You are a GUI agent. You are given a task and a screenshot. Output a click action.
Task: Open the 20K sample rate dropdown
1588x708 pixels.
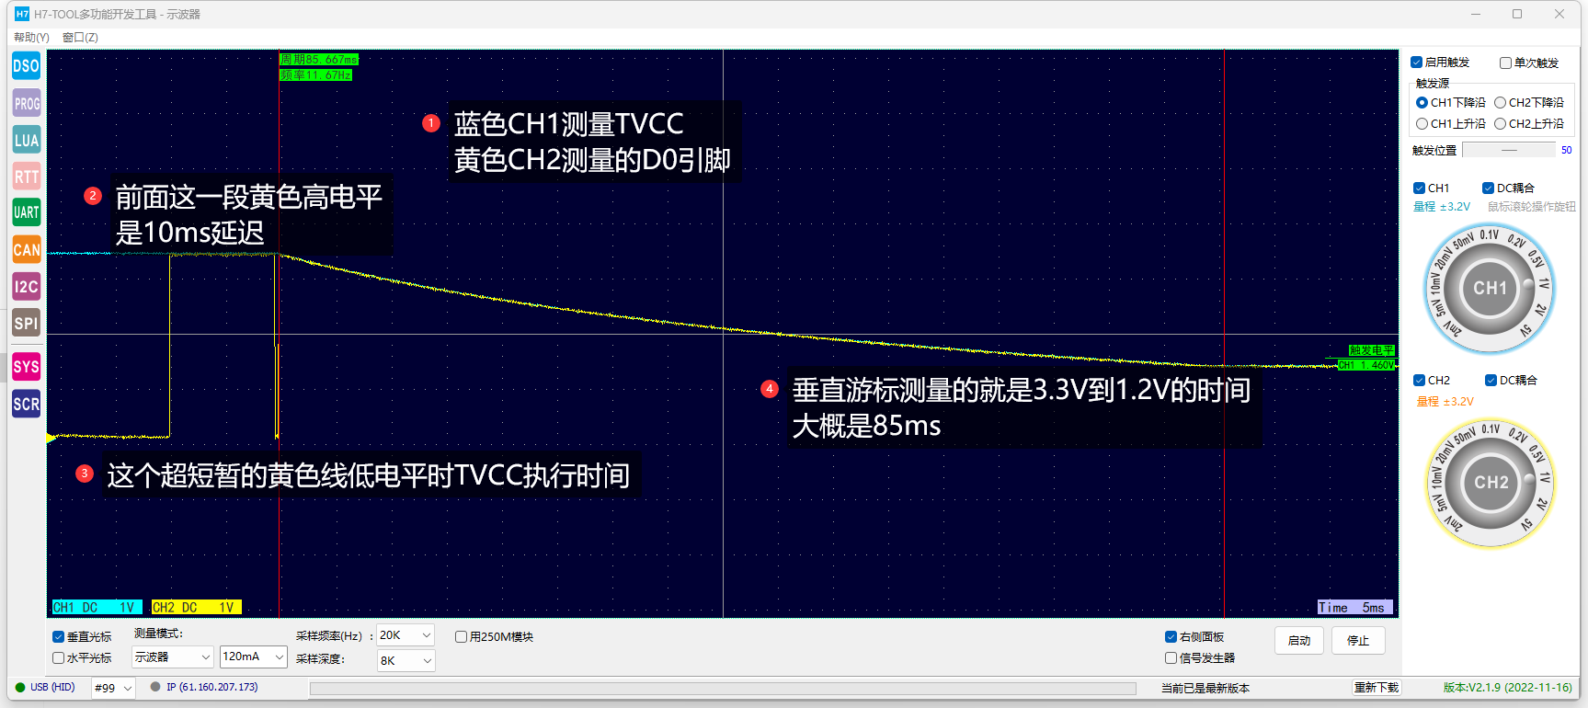[406, 635]
